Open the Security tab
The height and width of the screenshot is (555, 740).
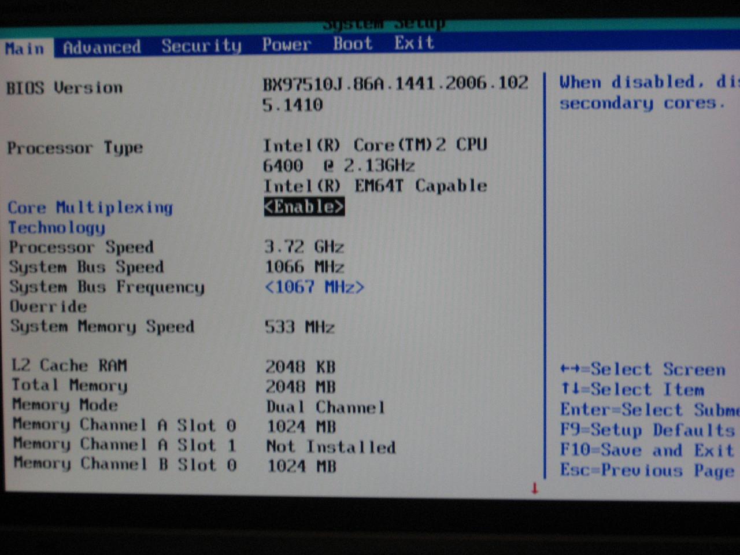point(201,46)
